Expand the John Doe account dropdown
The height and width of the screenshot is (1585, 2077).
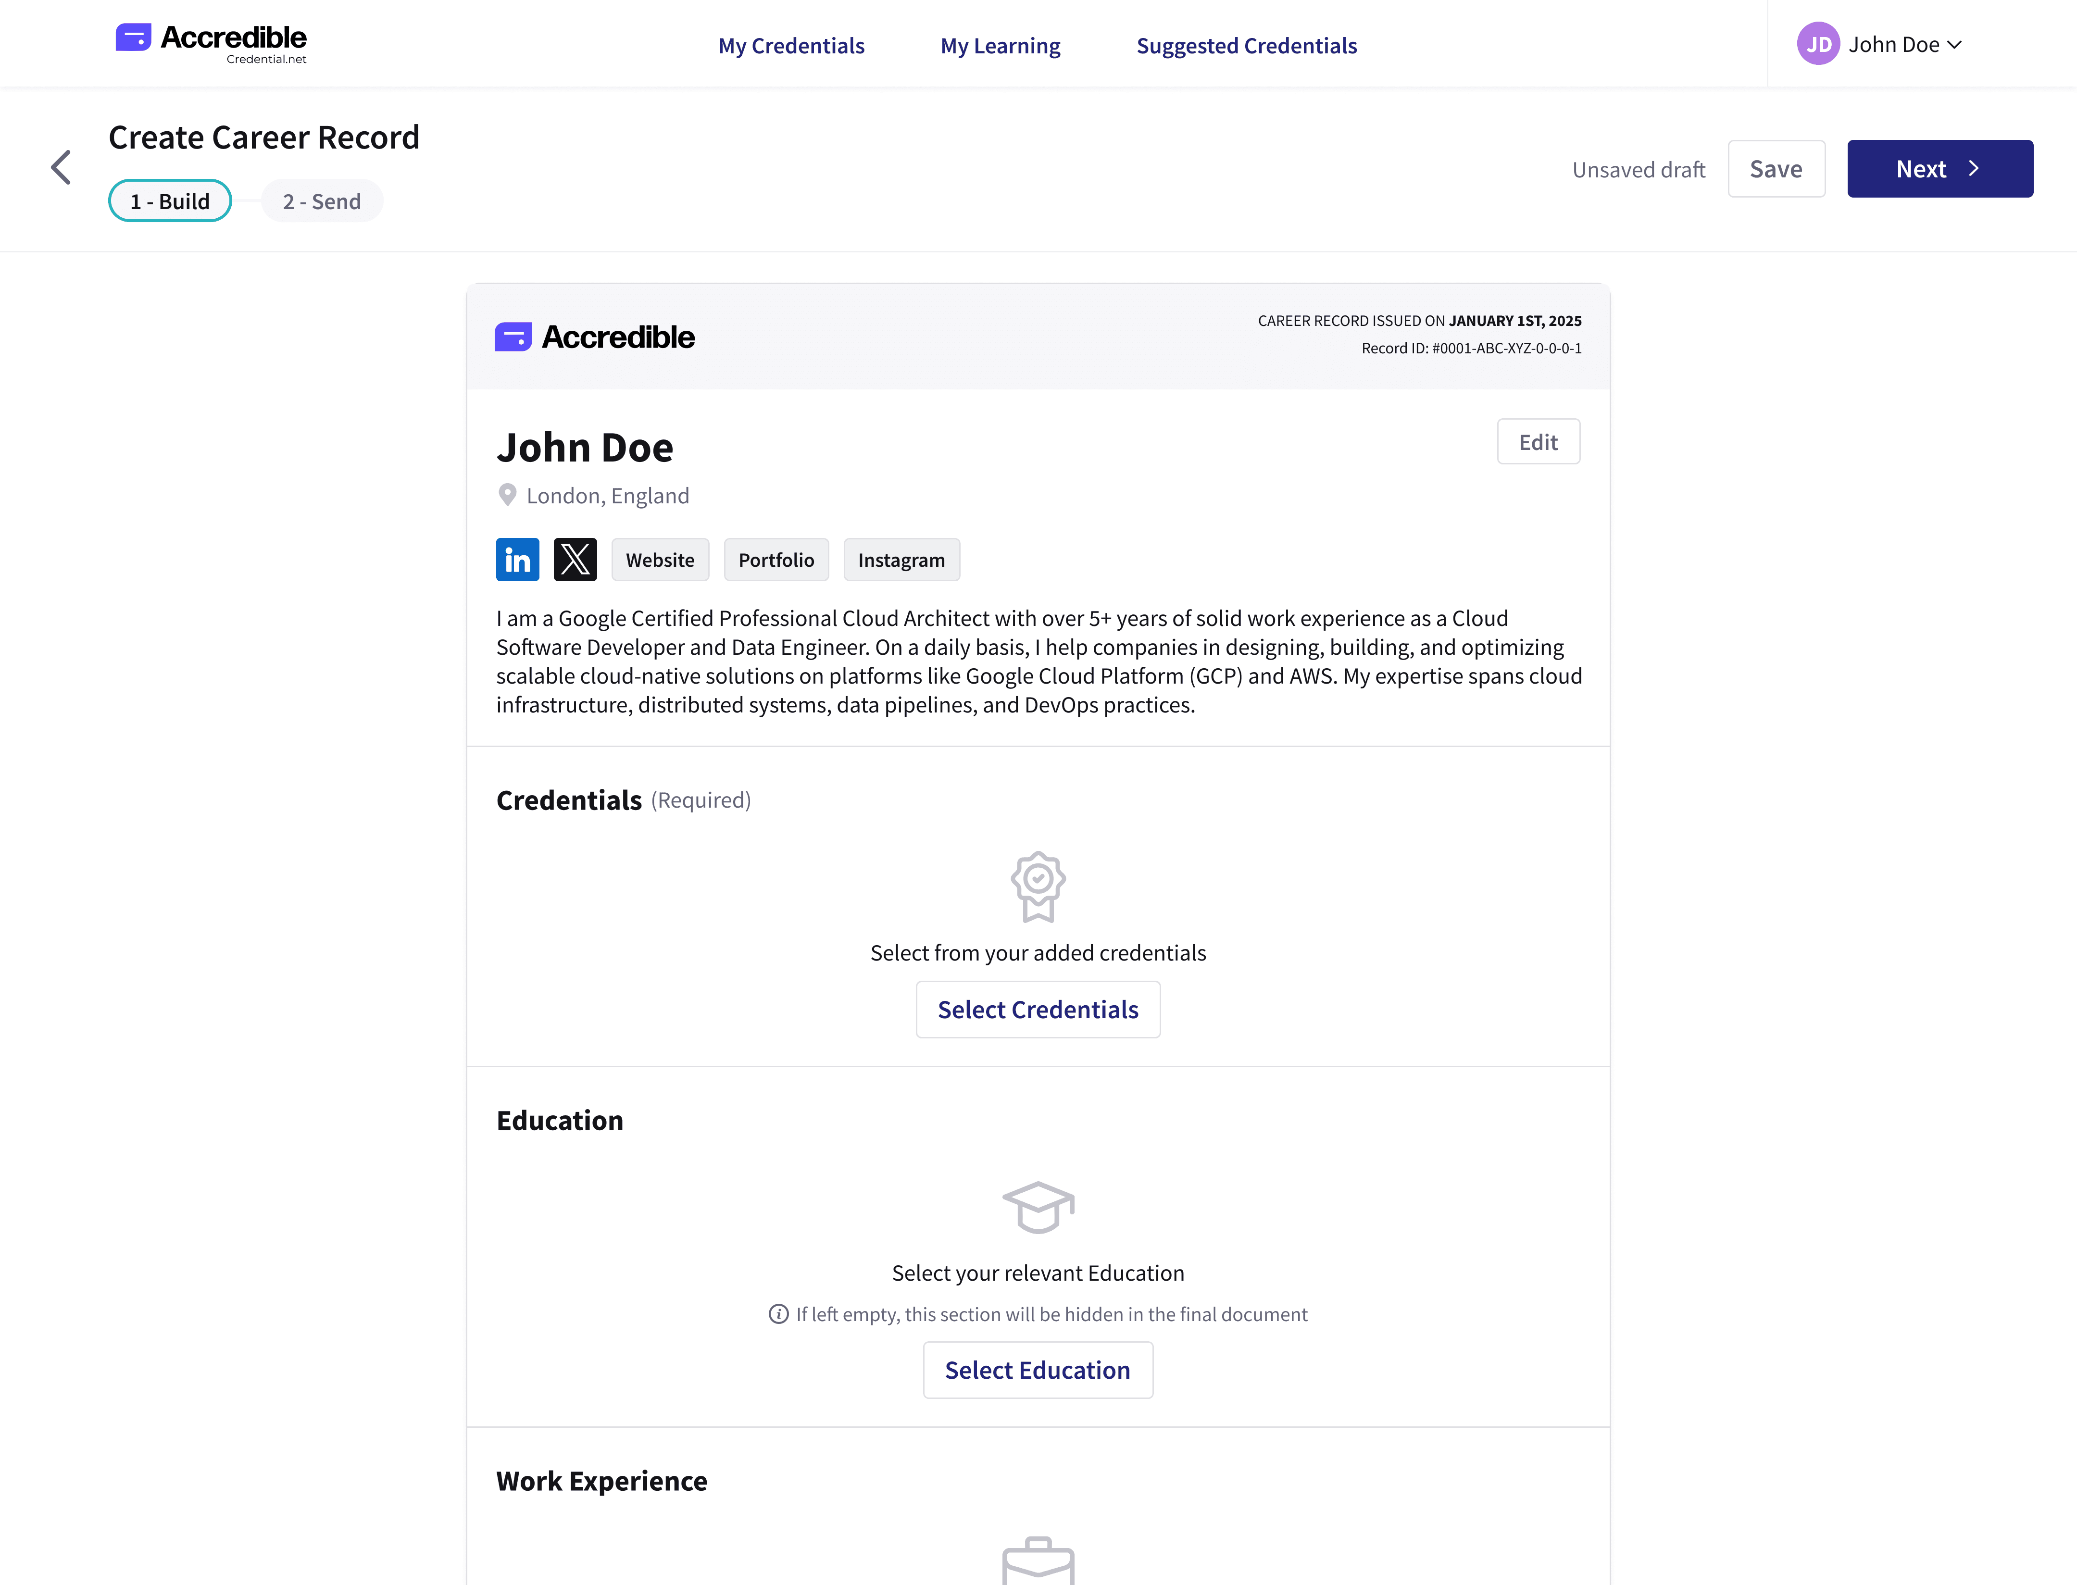pyautogui.click(x=1953, y=44)
